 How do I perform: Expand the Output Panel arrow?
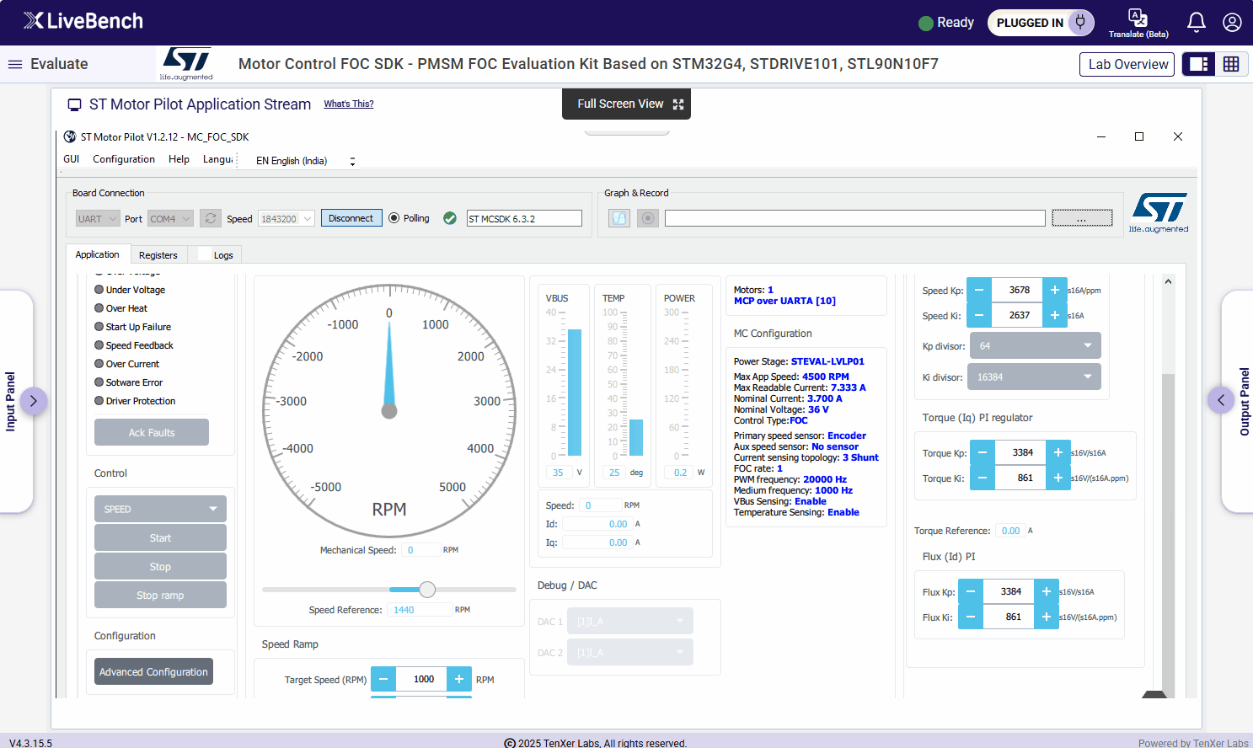point(1221,400)
